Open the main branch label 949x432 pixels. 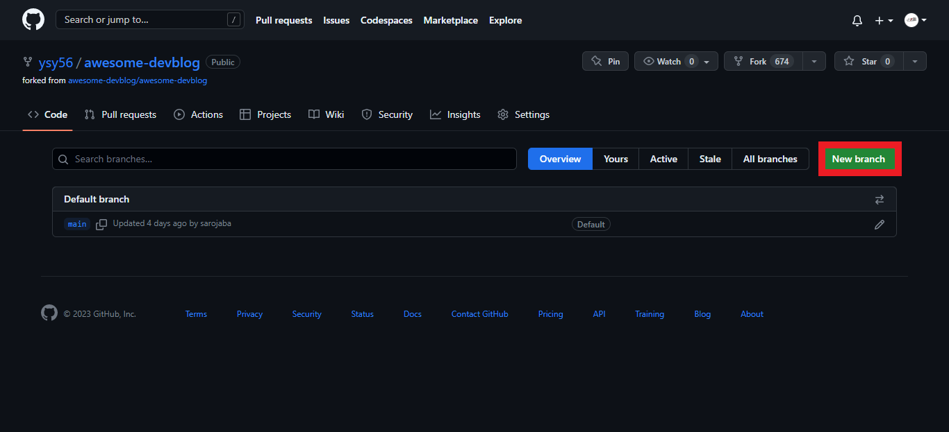pyautogui.click(x=77, y=224)
